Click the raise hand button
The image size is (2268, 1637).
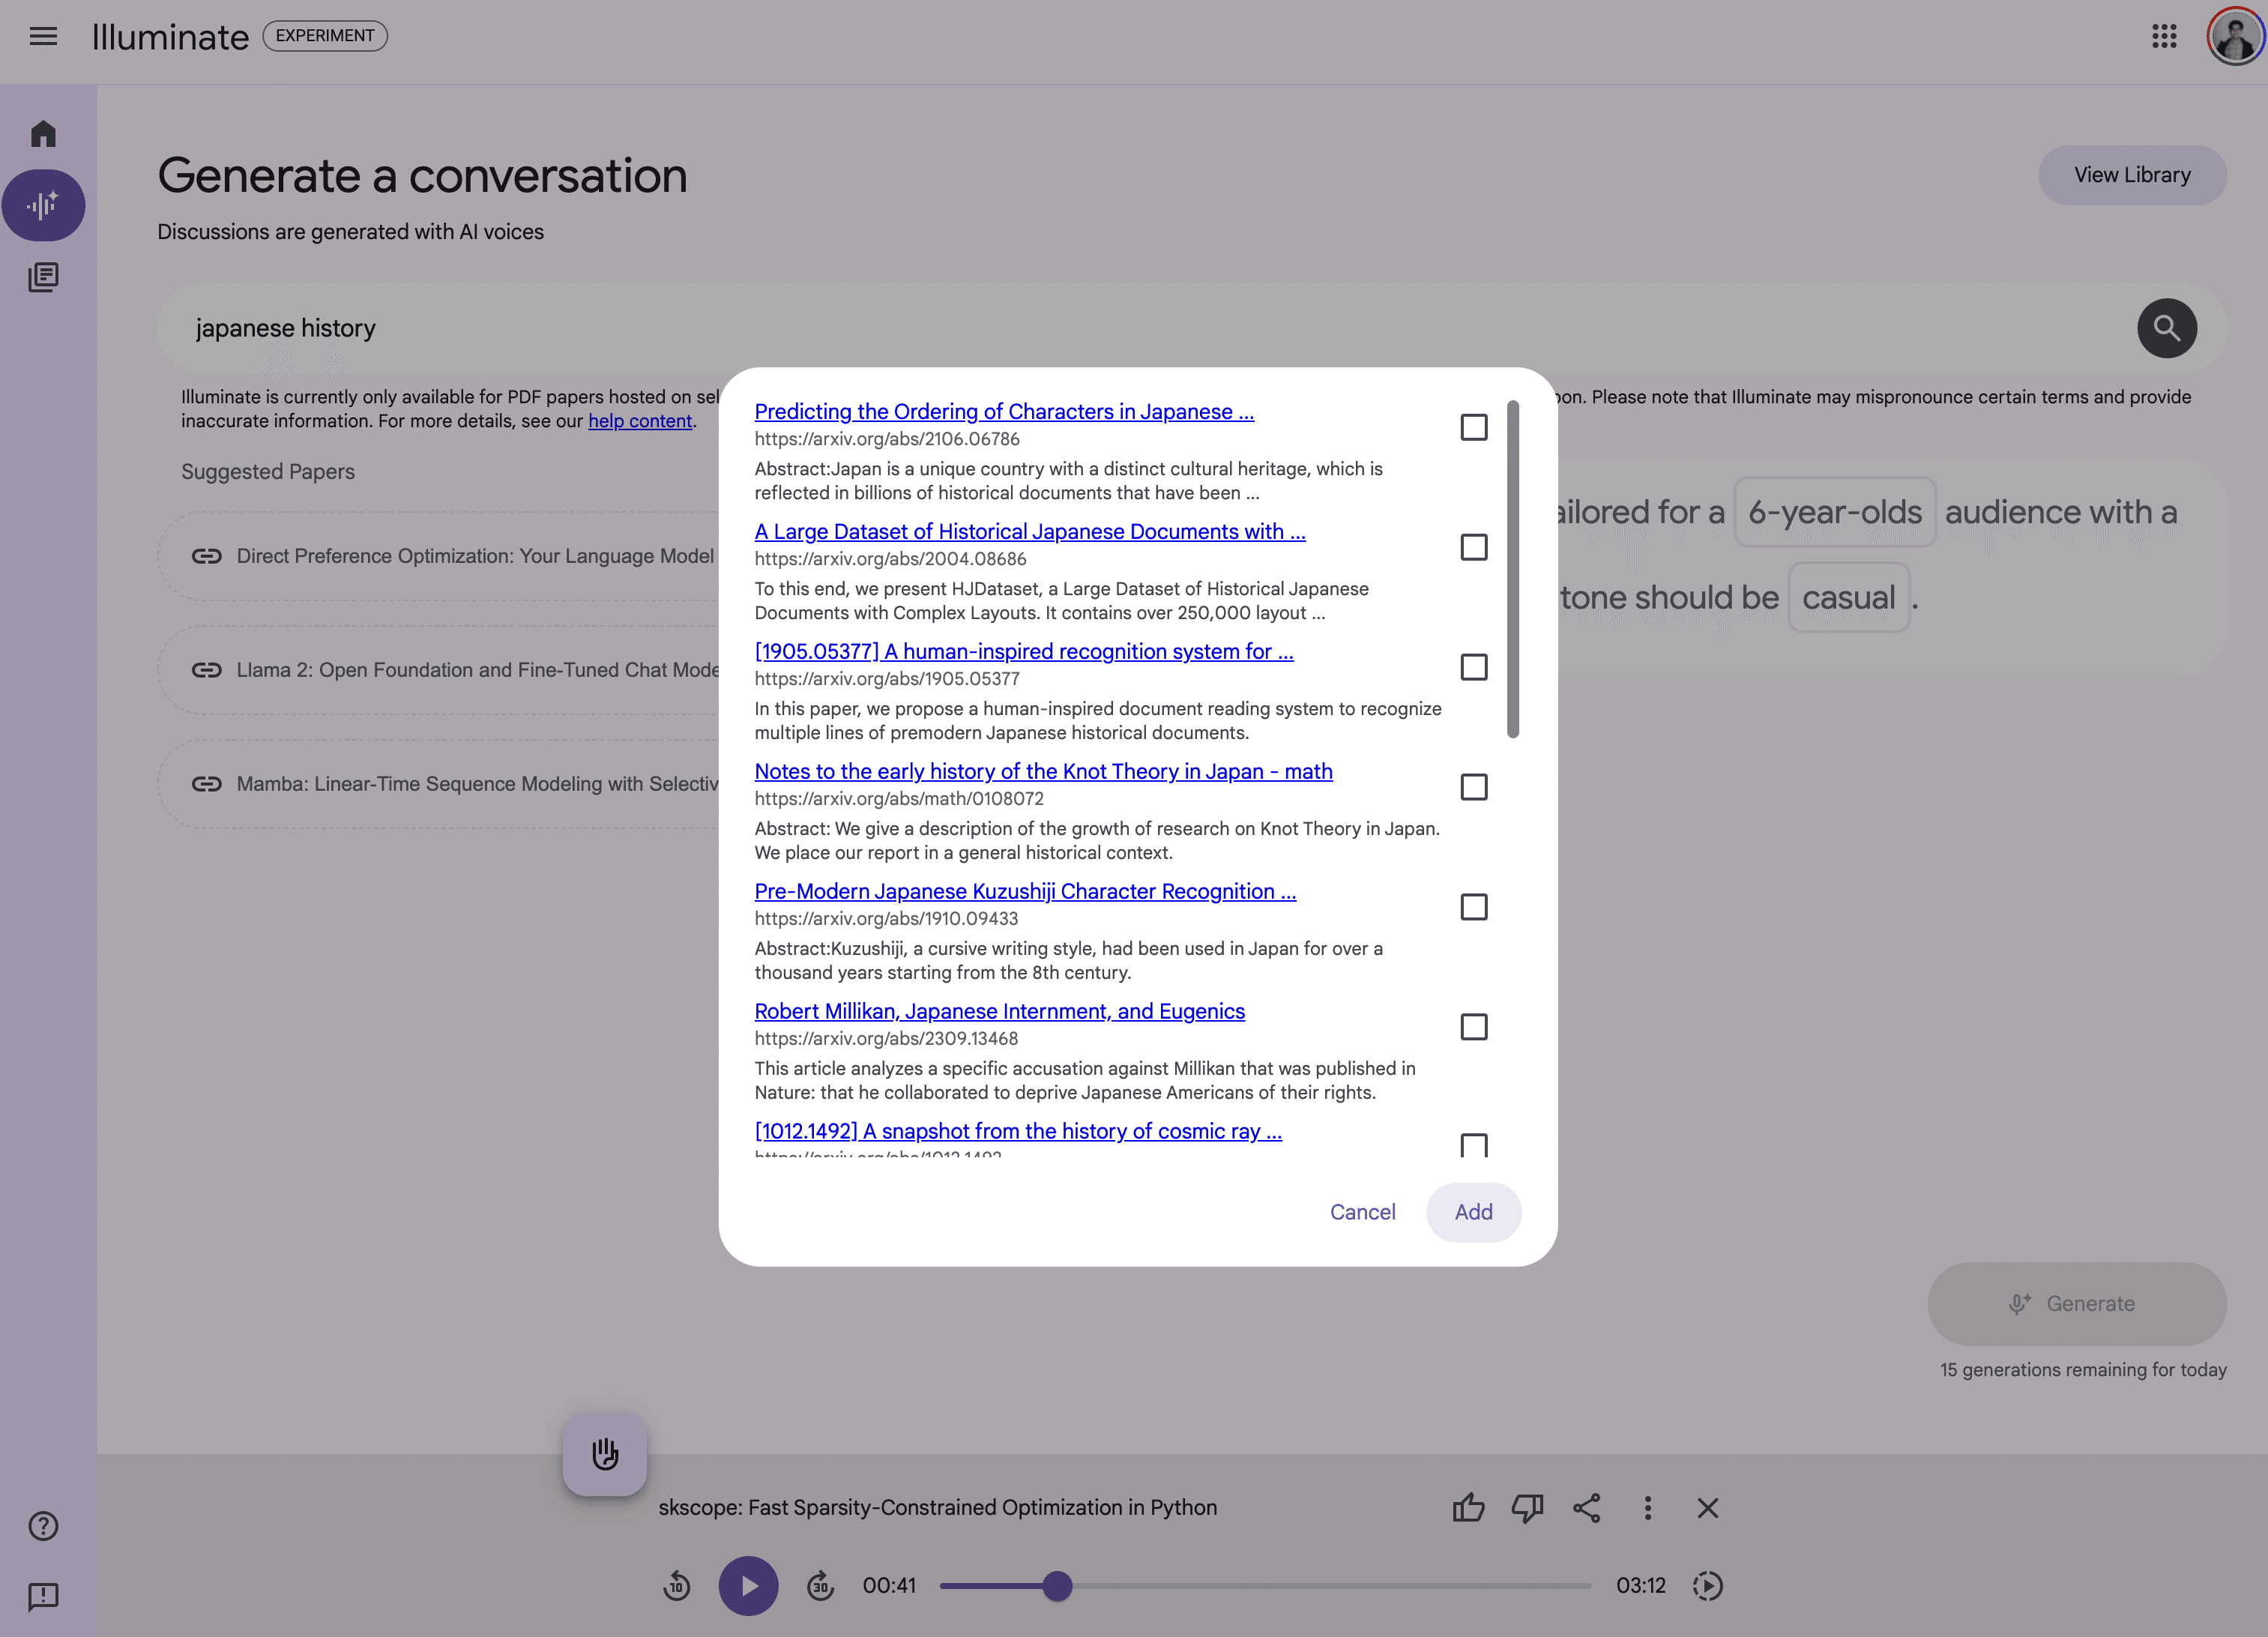(x=604, y=1454)
